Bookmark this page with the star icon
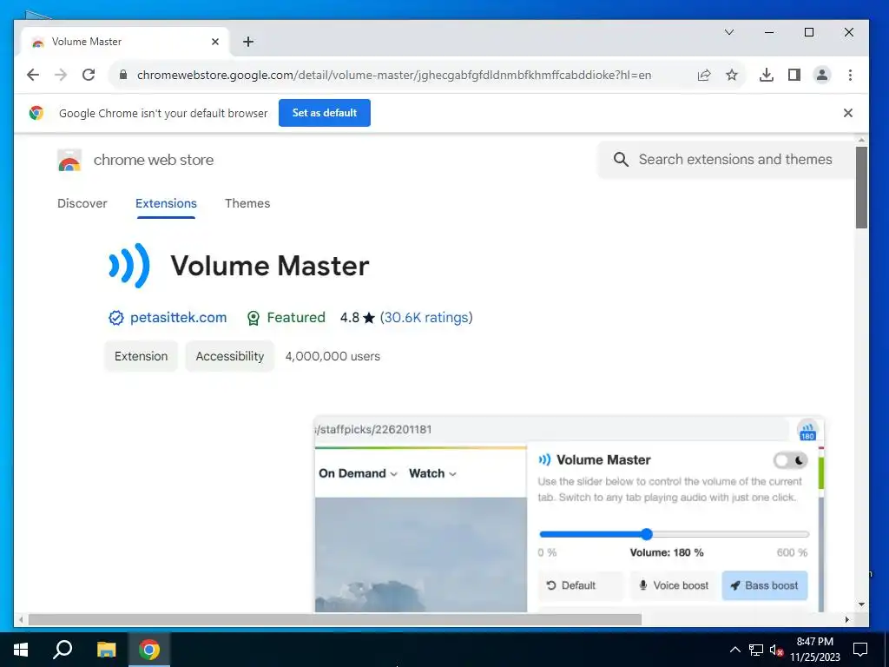Viewport: 889px width, 667px height. [732, 75]
